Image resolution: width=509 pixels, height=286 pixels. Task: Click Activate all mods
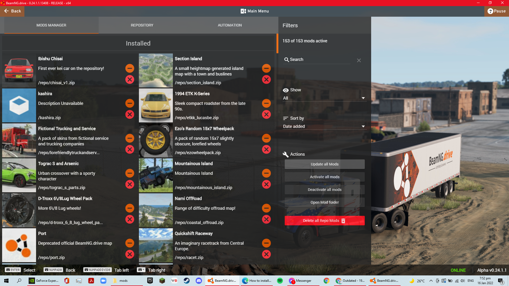tap(324, 177)
